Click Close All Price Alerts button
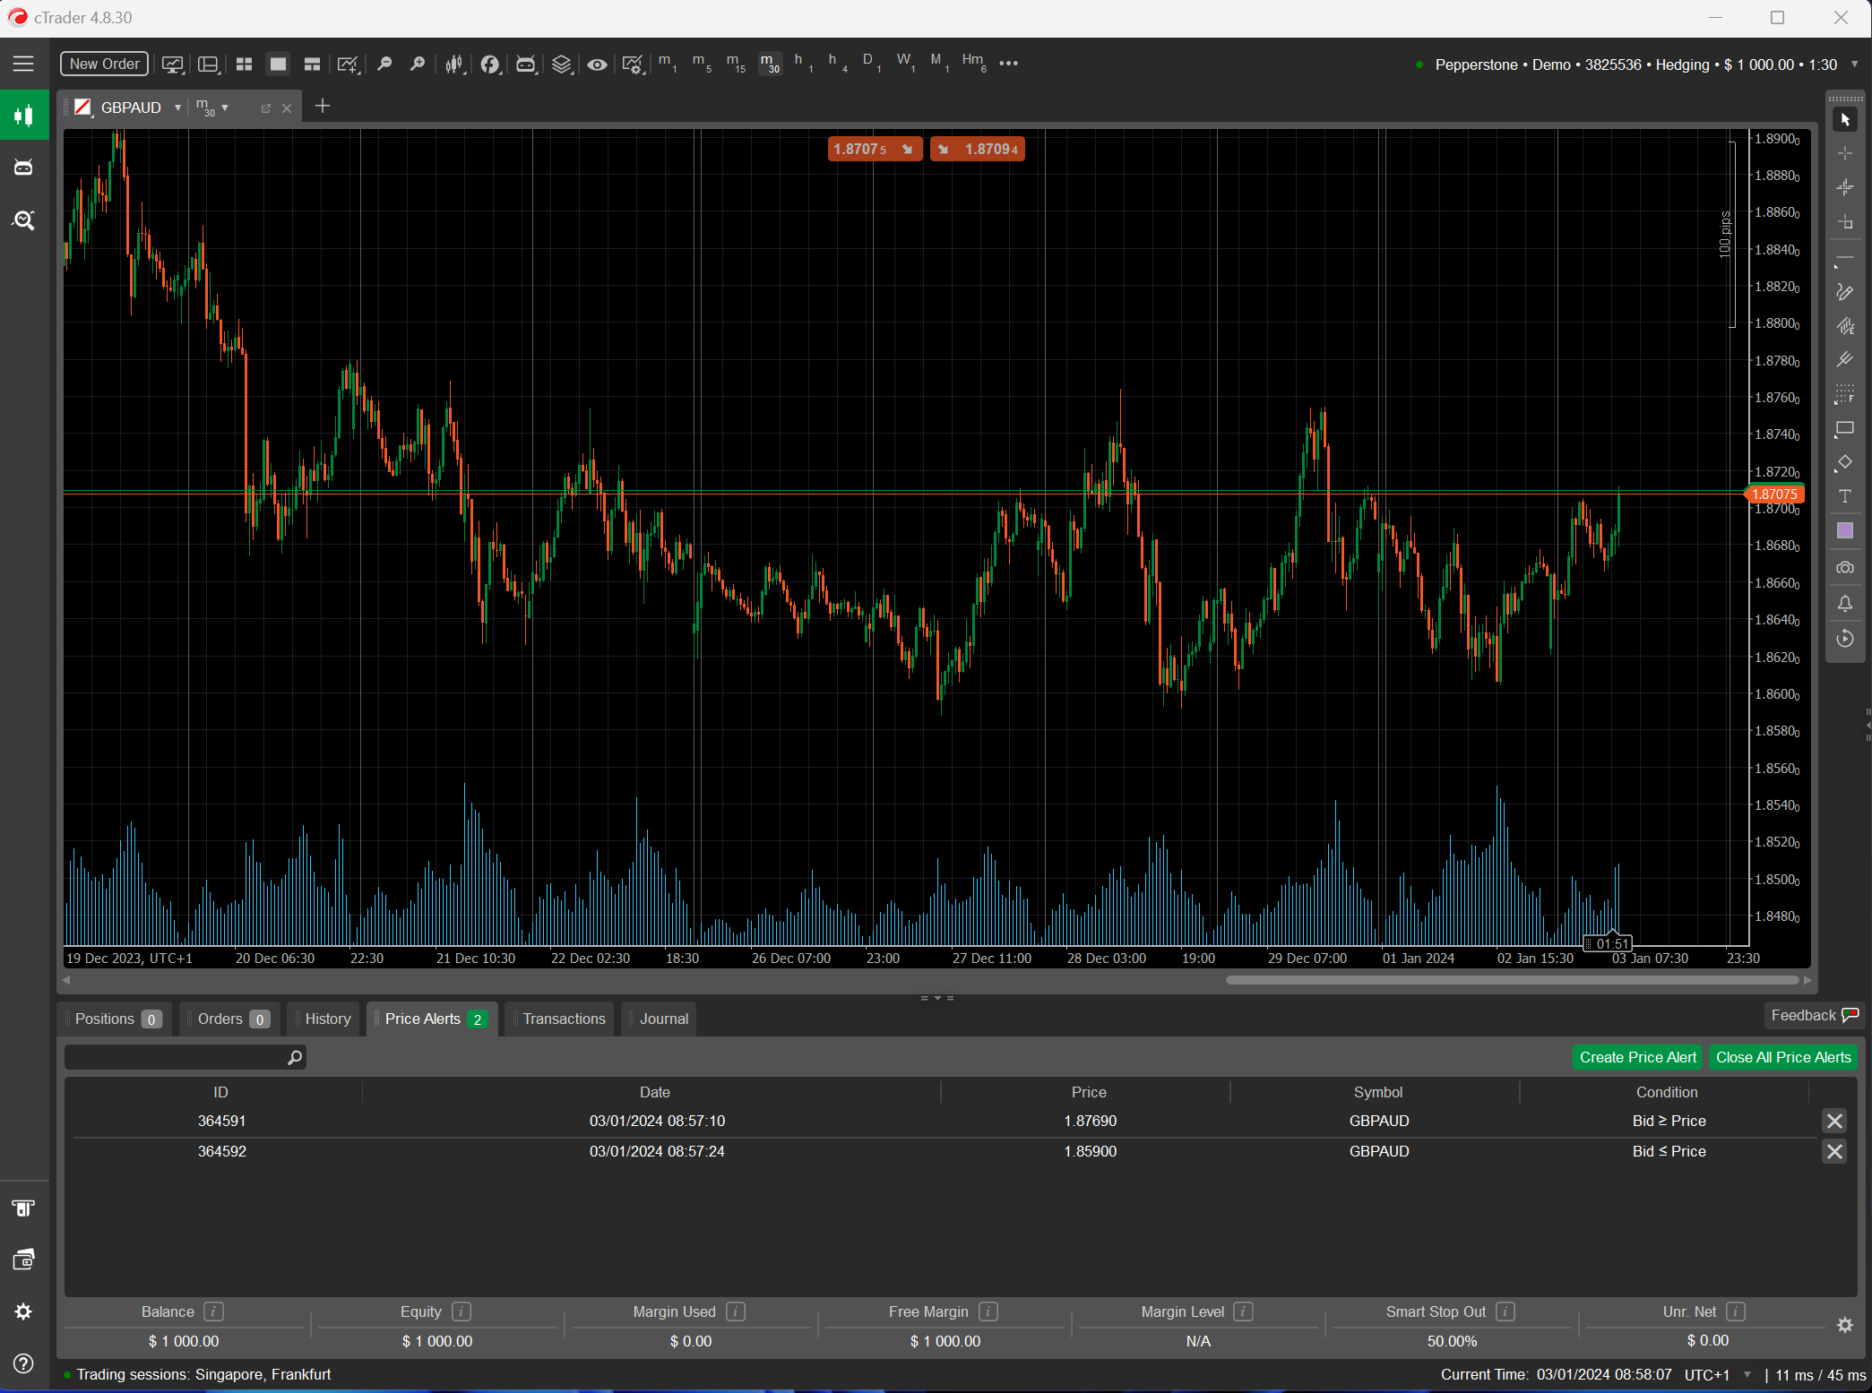This screenshot has height=1393, width=1872. [x=1783, y=1057]
